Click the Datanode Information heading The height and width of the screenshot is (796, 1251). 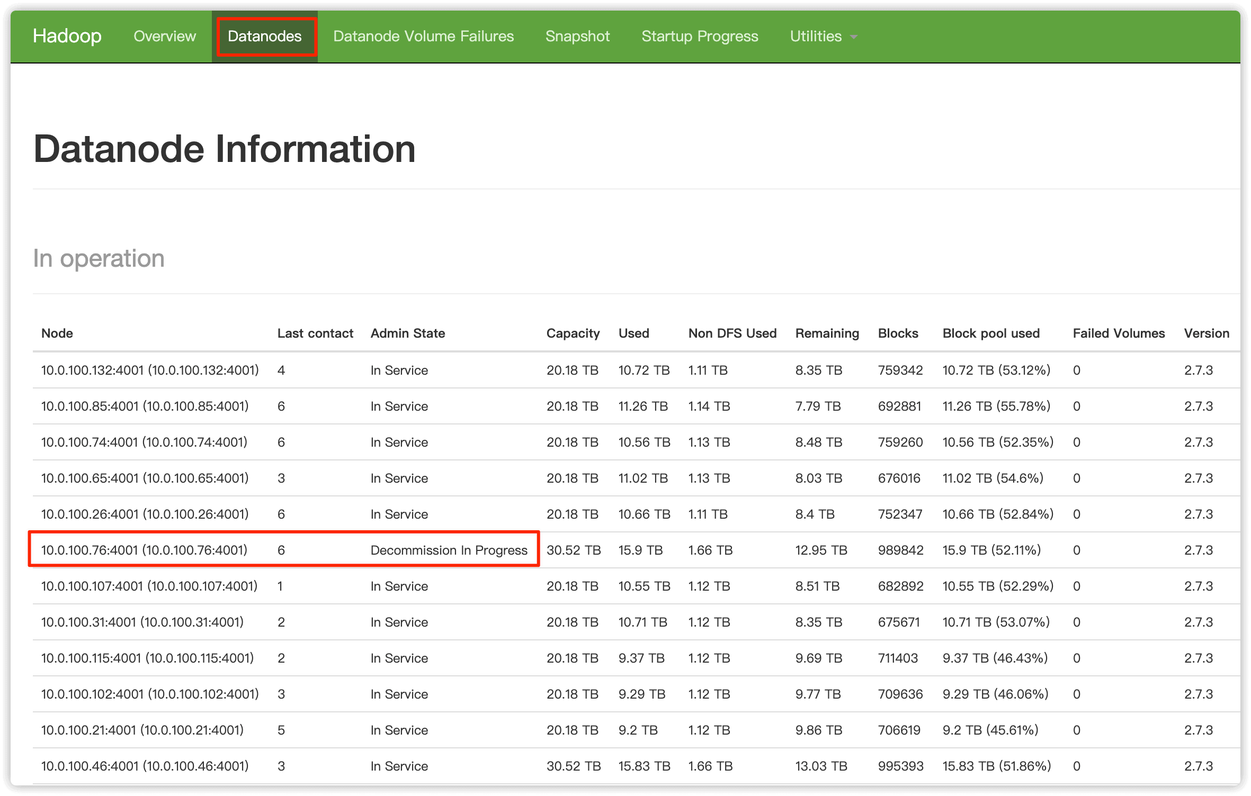pos(225,149)
